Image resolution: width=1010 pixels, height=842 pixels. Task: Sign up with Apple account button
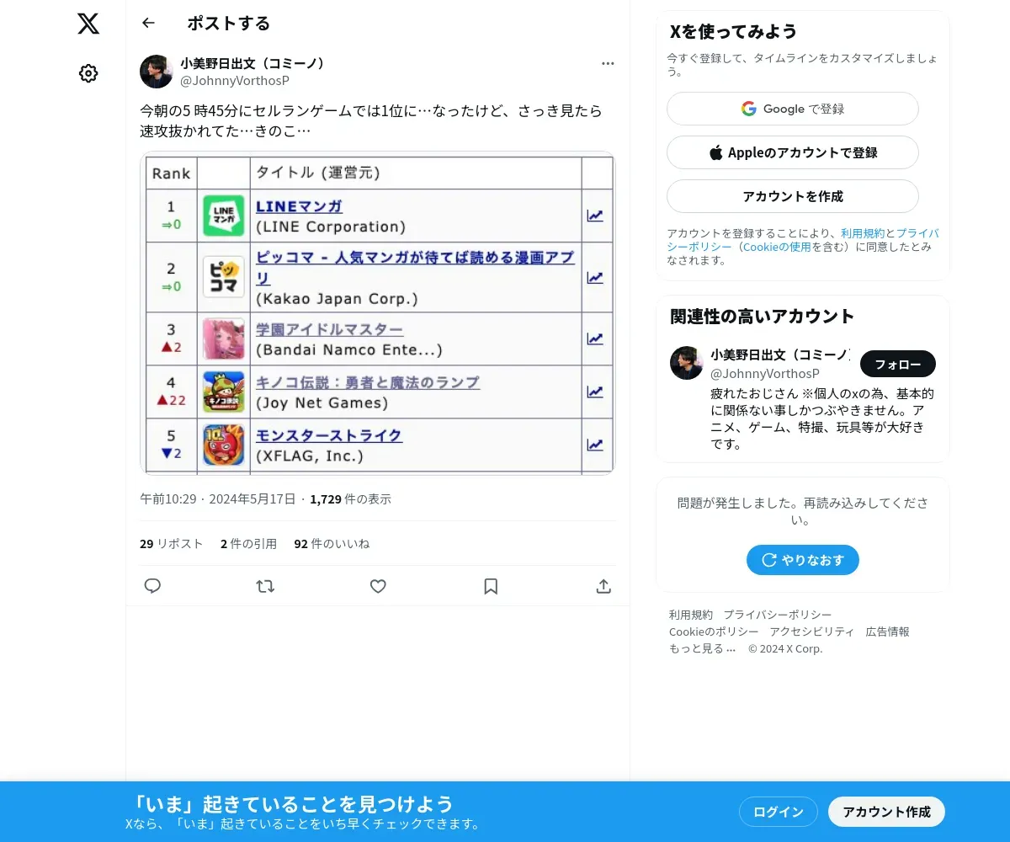point(793,152)
